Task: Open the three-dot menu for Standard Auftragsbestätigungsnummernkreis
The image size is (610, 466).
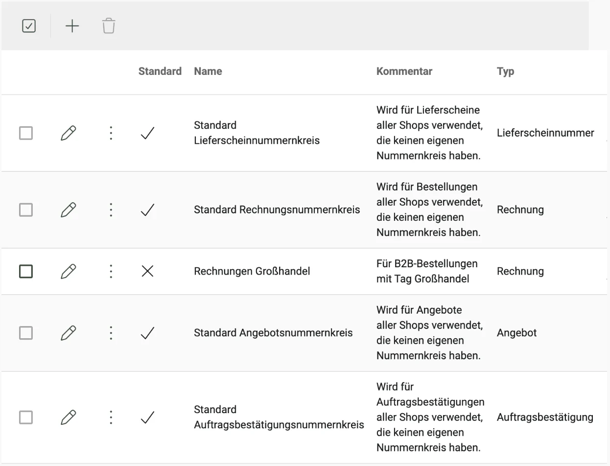Action: pos(111,418)
